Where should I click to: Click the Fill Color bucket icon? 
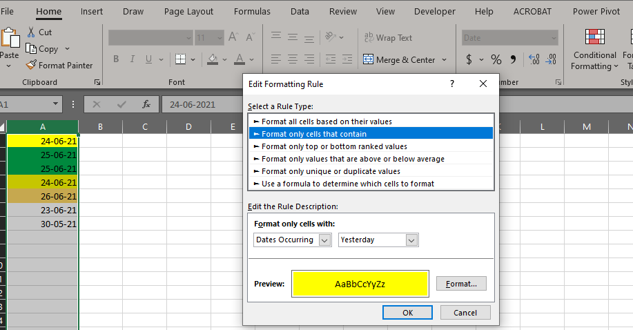pyautogui.click(x=213, y=59)
